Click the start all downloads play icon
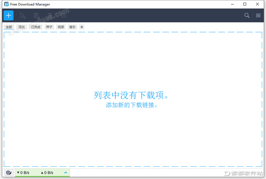This screenshot has height=179, width=266. [x=23, y=16]
